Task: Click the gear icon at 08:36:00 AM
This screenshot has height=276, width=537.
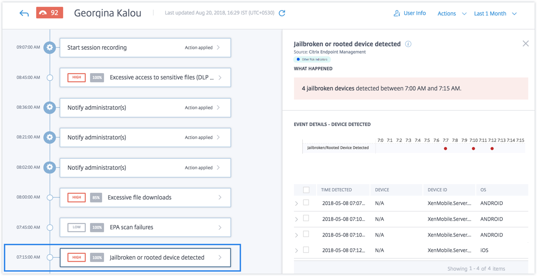Action: coord(50,107)
